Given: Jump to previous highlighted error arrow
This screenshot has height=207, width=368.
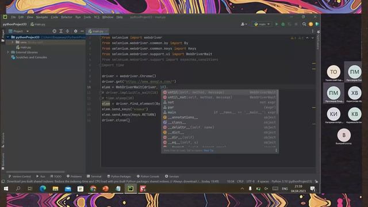Looking at the screenshot, I should [307, 38].
